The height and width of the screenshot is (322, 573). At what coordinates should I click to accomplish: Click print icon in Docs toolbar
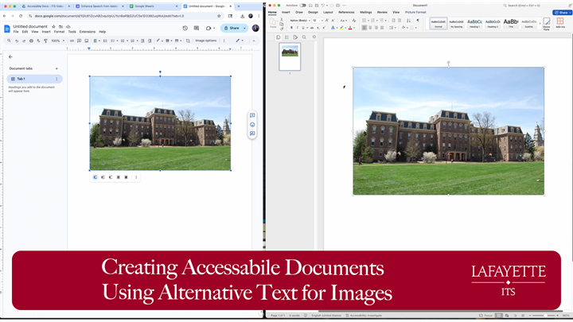click(31, 41)
